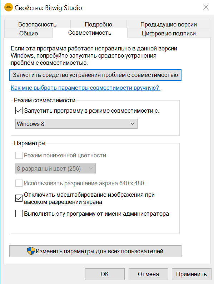Switch to the Подробно tab
This screenshot has height=284, width=214.
[x=98, y=24]
